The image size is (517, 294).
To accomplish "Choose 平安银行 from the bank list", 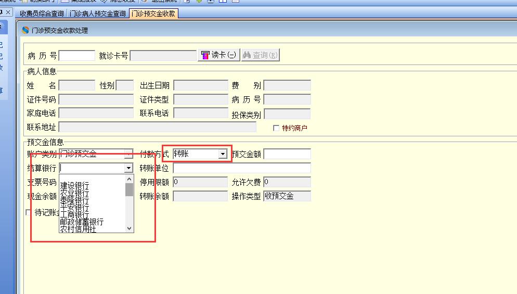I will point(74,207).
